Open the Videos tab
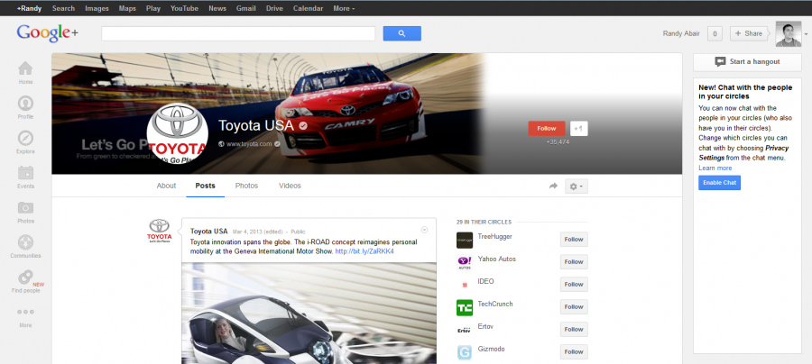 [x=290, y=186]
